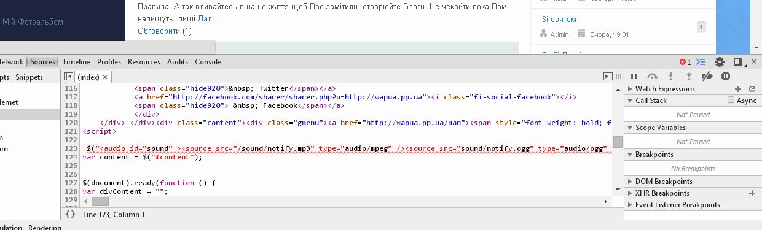Screen dimensions: 762x230
Task: Toggle pause on exceptions
Action: pos(726,76)
